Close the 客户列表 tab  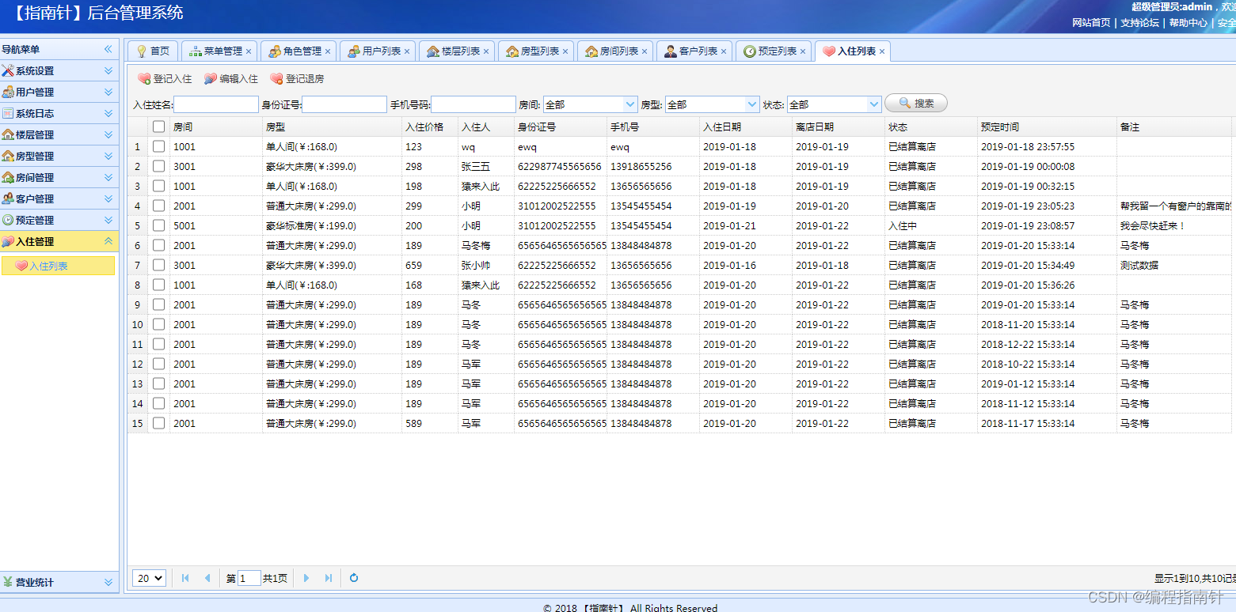pyautogui.click(x=724, y=51)
